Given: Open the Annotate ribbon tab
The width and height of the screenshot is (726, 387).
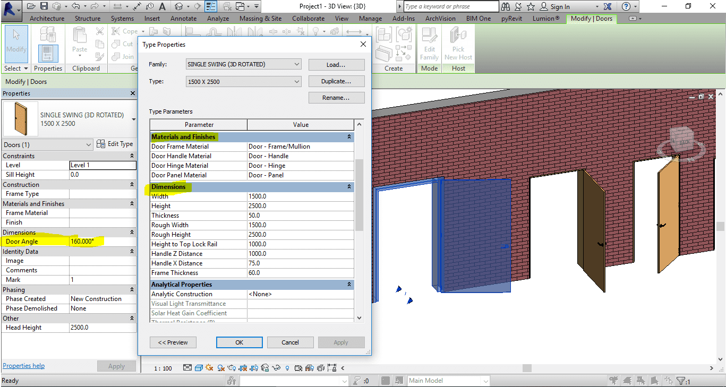Looking at the screenshot, I should click(183, 19).
